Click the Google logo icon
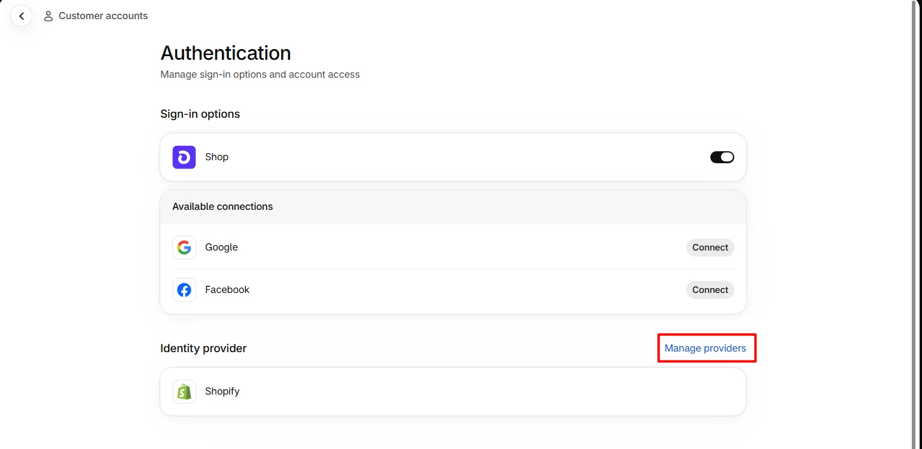The image size is (922, 449). pos(184,248)
